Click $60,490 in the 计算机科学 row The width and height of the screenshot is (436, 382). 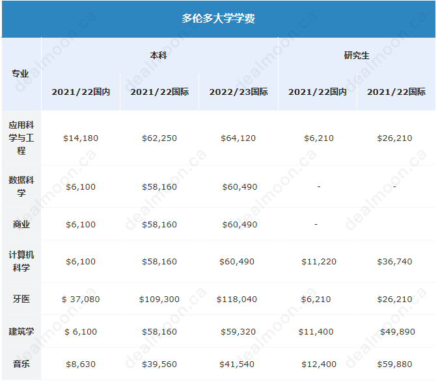tap(237, 262)
